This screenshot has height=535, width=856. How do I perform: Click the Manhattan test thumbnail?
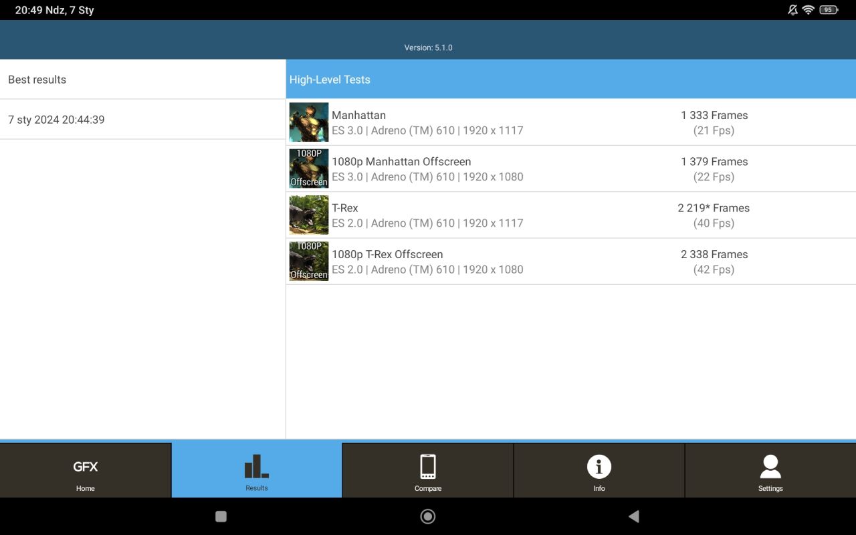[x=309, y=122]
